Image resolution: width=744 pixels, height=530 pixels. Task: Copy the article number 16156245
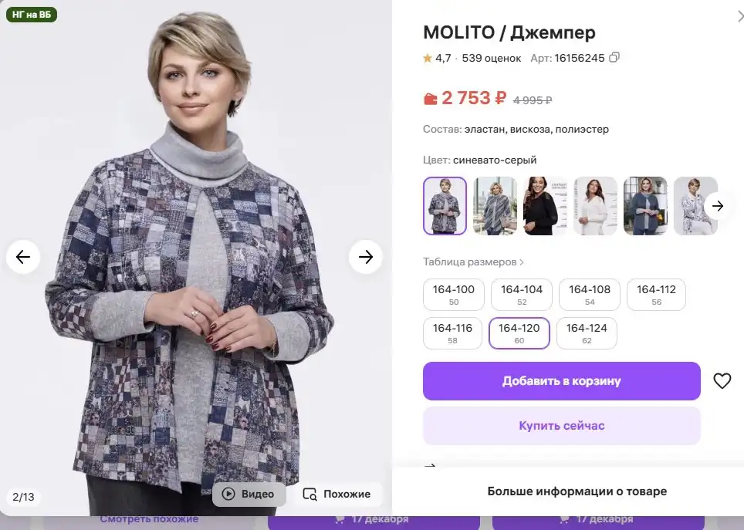click(x=615, y=57)
